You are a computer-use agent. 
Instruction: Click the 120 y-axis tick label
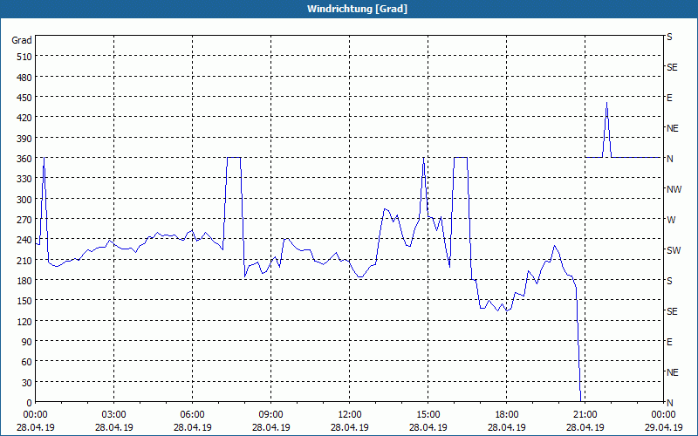pyautogui.click(x=25, y=322)
